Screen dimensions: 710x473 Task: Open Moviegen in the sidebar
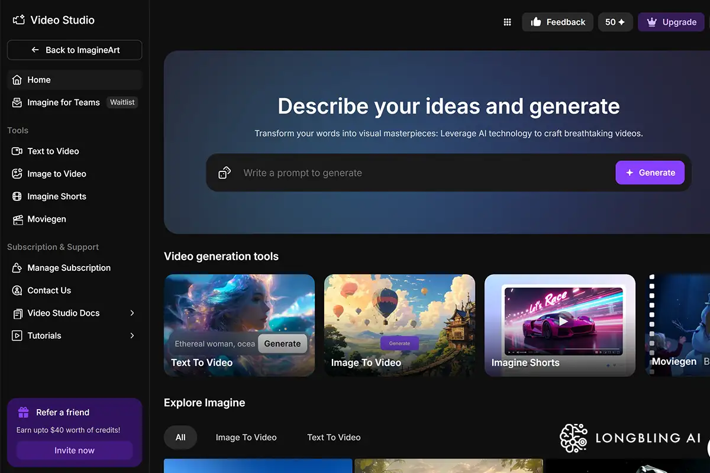pos(75,219)
